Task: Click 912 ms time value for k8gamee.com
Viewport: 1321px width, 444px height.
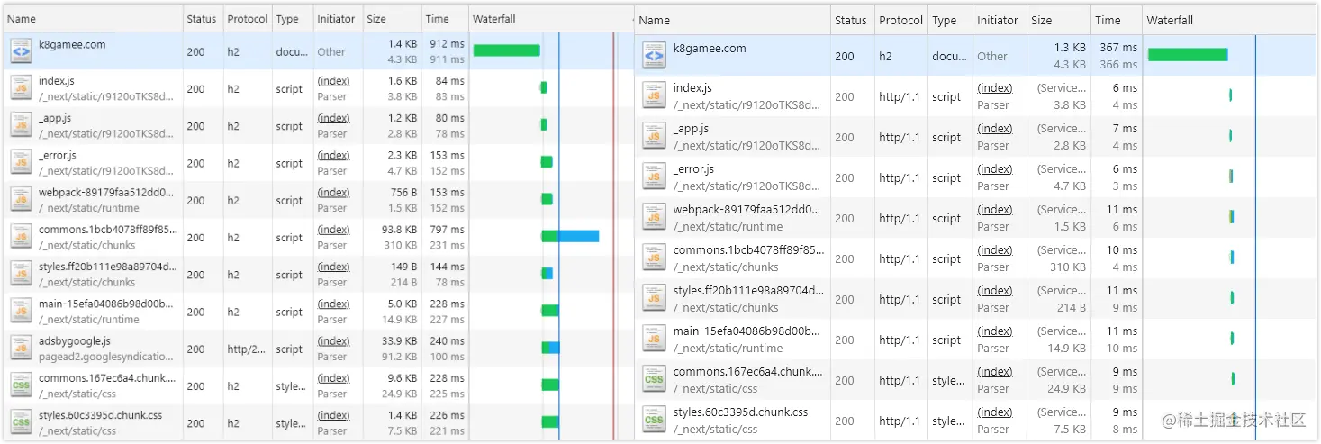Action: (x=447, y=44)
